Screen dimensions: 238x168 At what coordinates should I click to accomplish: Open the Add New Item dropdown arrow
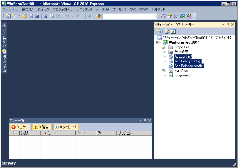click(x=19, y=16)
